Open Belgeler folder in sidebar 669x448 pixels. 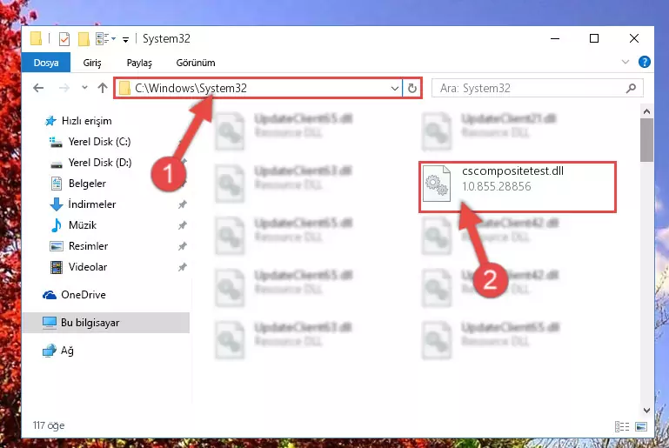(87, 184)
